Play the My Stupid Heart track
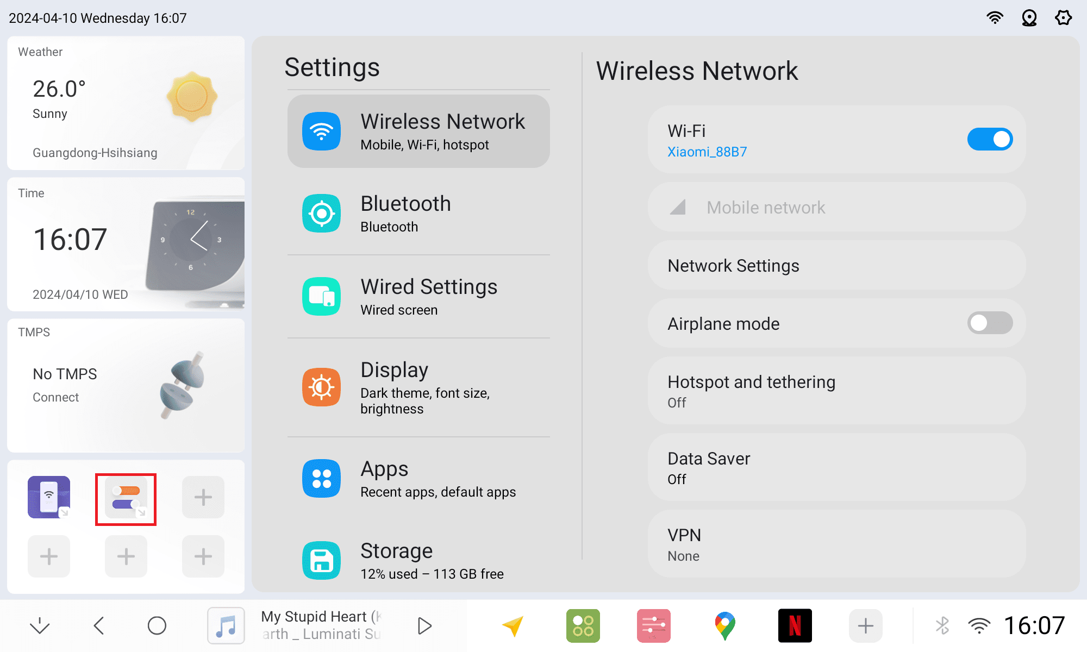This screenshot has width=1087, height=652. click(x=424, y=626)
